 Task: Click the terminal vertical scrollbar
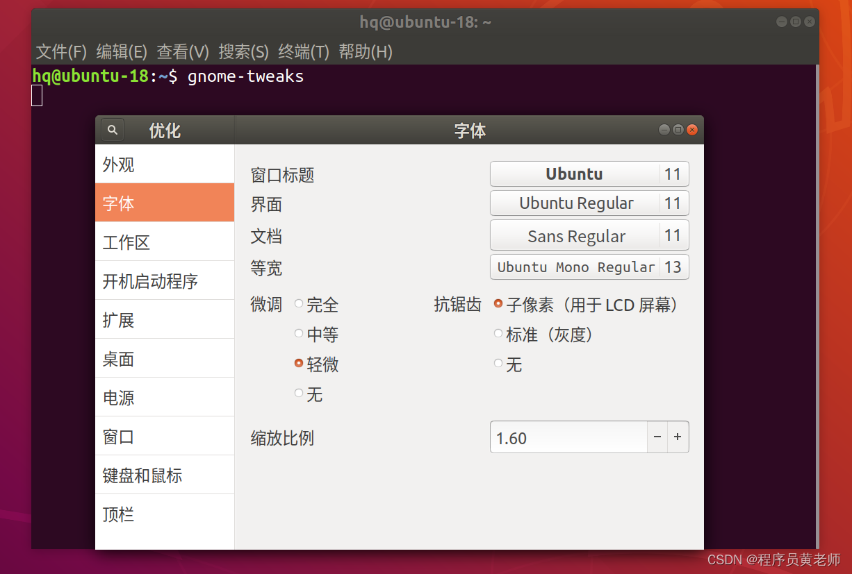coord(817,305)
